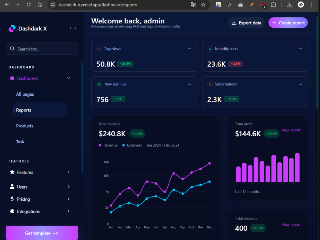Image resolution: width=320 pixels, height=240 pixels.
Task: Open Task in sidebar
Action: tap(20, 142)
